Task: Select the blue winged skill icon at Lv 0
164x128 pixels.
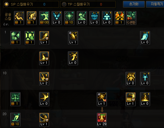Action: point(57,18)
